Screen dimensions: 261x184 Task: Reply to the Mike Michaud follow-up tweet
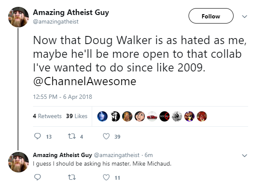[37, 177]
